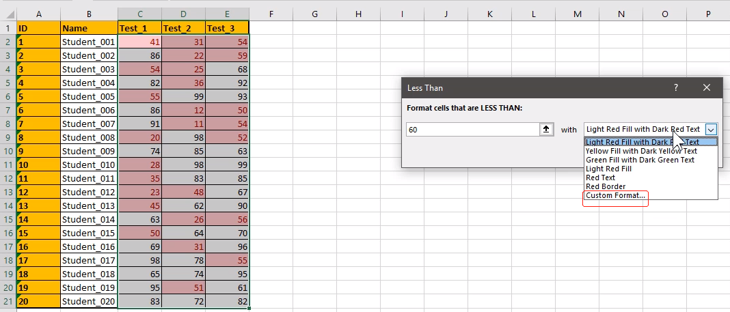Click Student_007's Test_1 score 91
Image resolution: width=730 pixels, height=312 pixels.
tap(139, 124)
